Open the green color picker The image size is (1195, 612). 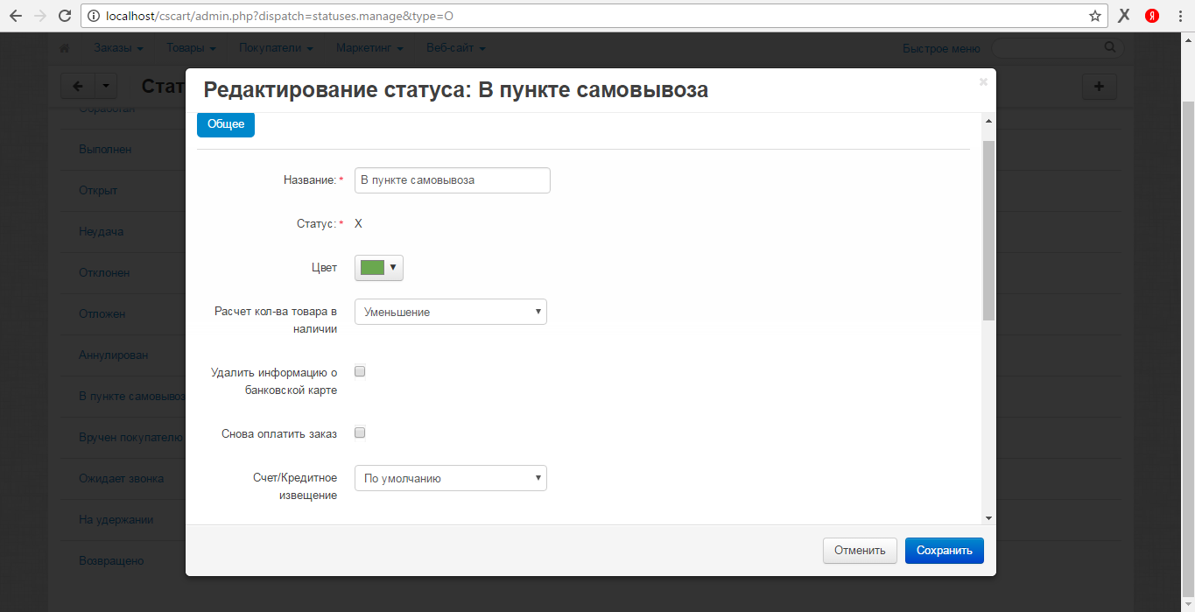379,268
